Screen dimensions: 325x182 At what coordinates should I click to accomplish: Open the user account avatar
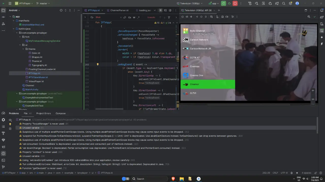click(x=297, y=3)
